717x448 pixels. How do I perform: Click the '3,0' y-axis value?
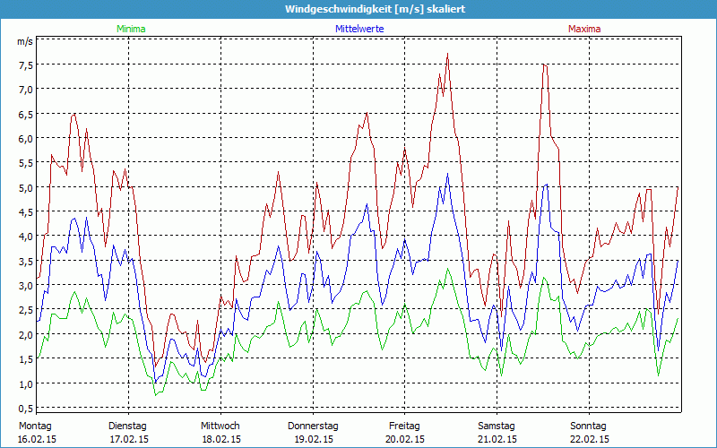[26, 286]
